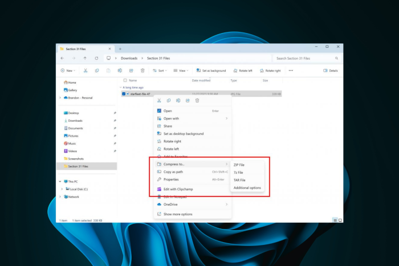
Task: Click Rotate right in the command bar
Action: [x=270, y=71]
